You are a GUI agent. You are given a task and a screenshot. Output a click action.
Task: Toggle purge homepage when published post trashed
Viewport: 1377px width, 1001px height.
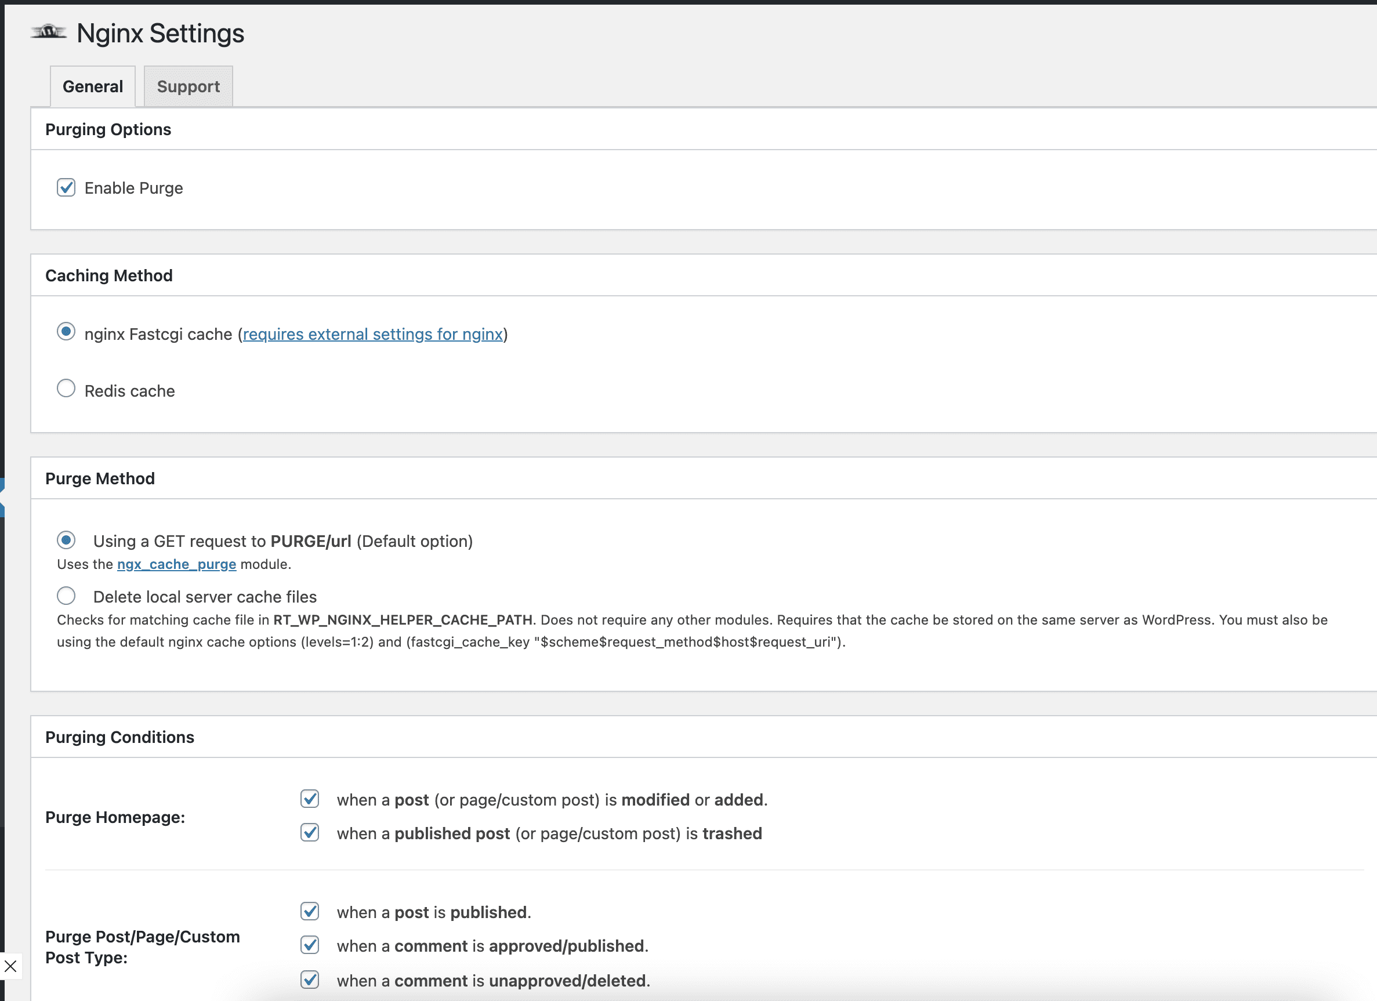pyautogui.click(x=310, y=833)
